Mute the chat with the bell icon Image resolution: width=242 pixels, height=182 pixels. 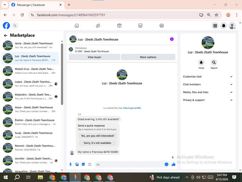tap(201, 63)
